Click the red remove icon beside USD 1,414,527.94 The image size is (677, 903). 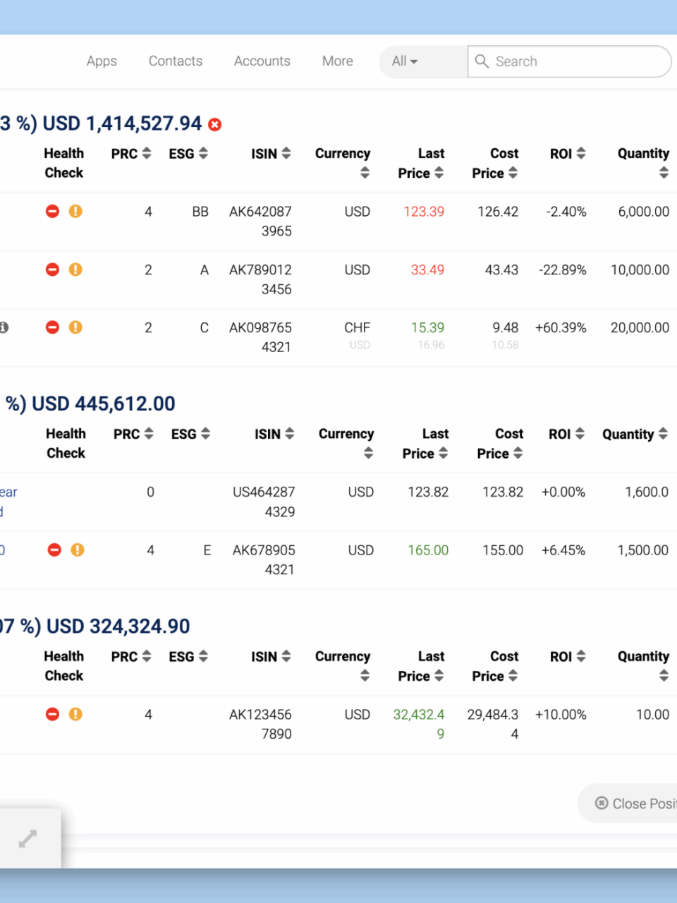(215, 125)
